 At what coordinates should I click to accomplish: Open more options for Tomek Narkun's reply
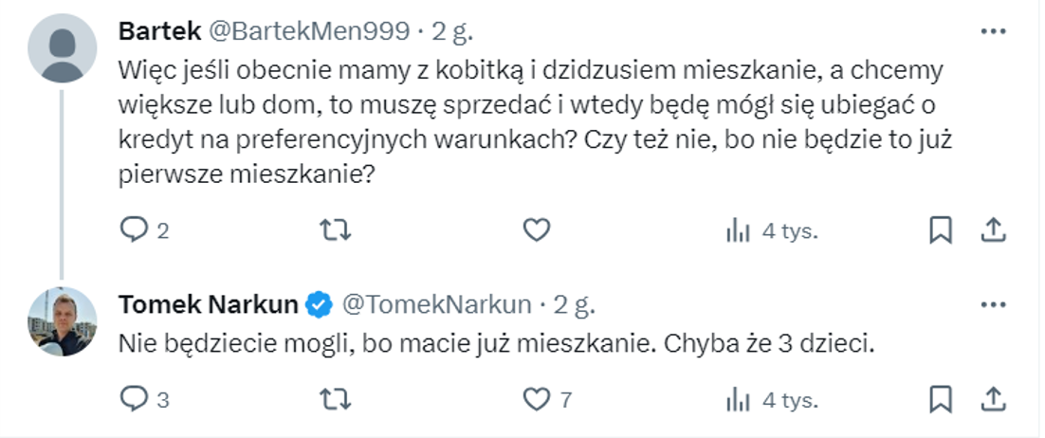992,304
